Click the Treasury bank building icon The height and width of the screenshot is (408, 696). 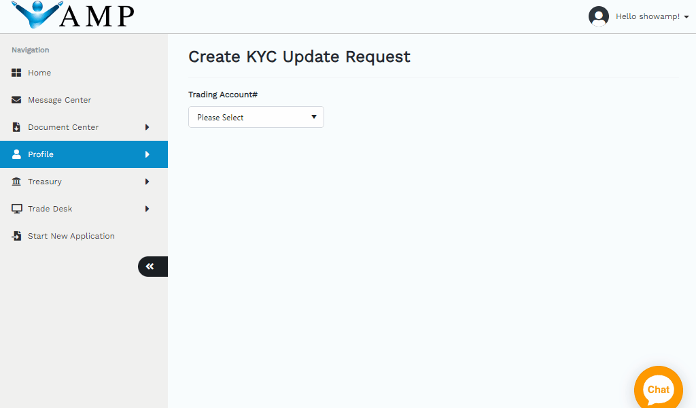pos(17,182)
